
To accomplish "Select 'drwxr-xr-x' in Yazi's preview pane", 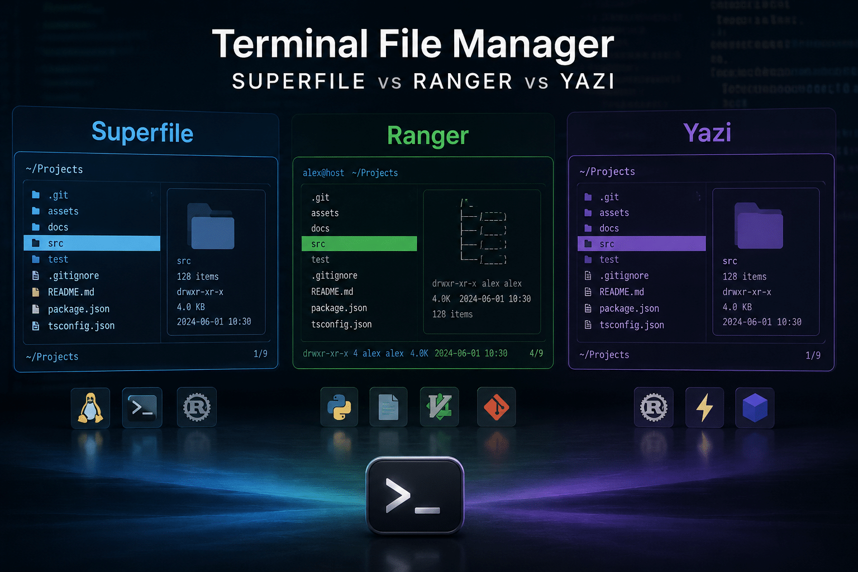I will point(747,292).
